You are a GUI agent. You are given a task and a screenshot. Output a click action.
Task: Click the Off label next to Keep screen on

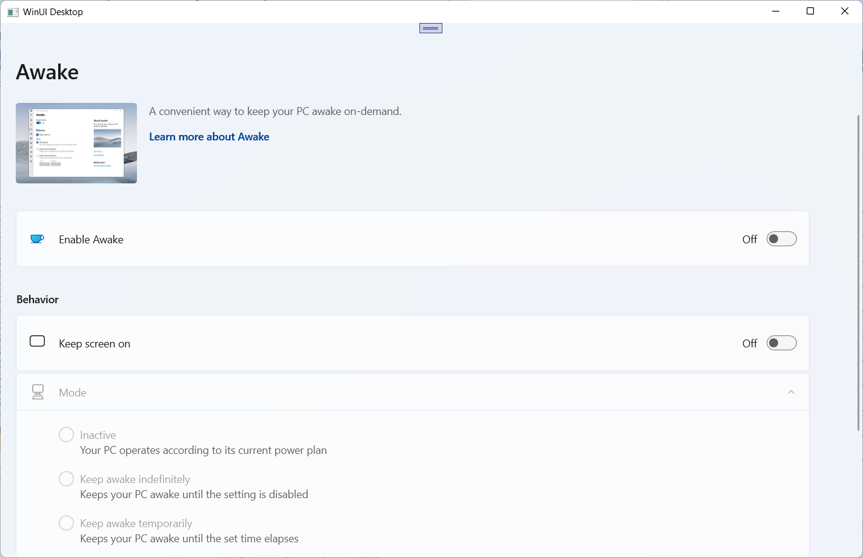(x=750, y=344)
